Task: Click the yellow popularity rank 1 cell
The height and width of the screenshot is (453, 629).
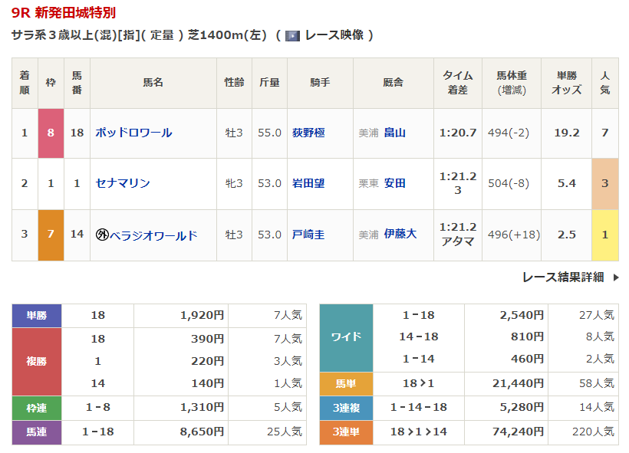Action: [604, 235]
